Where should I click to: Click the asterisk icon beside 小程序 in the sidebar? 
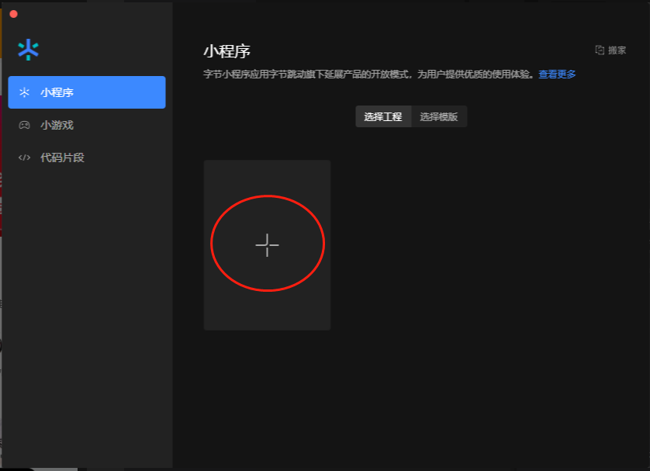point(25,92)
